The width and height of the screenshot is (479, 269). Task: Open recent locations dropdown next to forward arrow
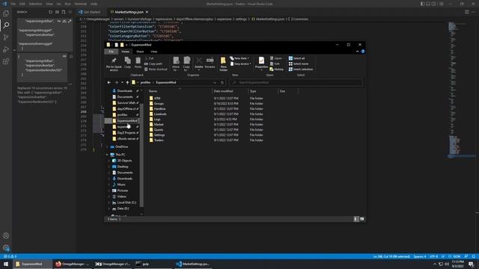(122, 82)
